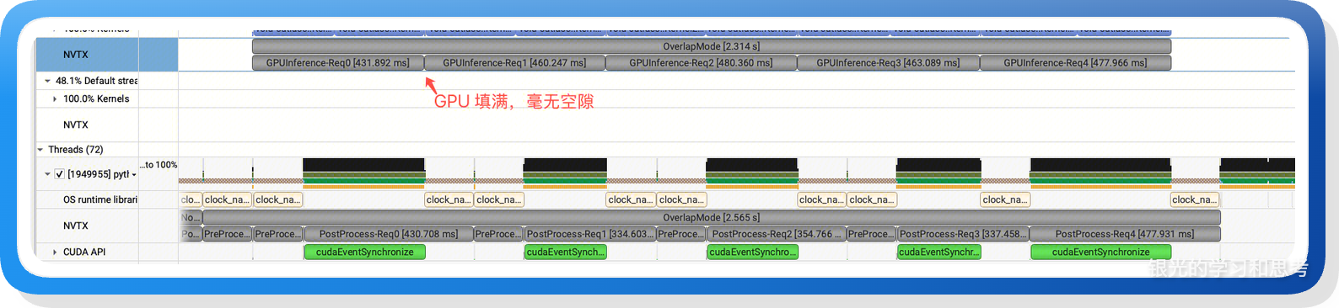This screenshot has width=1339, height=308.
Task: Click the truncated 'Po...' NVTX range
Action: coord(191,234)
